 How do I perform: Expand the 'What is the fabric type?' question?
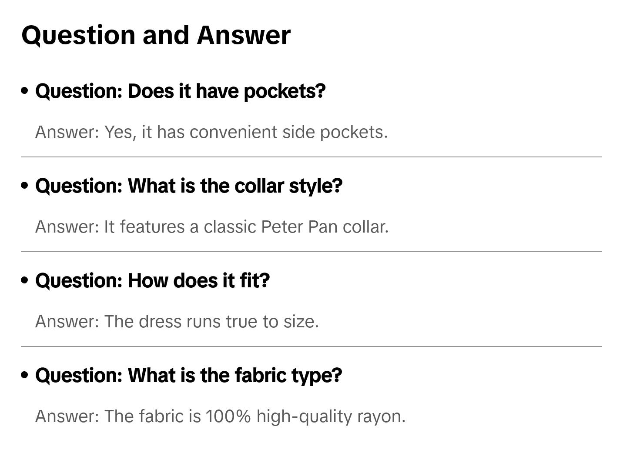[188, 375]
